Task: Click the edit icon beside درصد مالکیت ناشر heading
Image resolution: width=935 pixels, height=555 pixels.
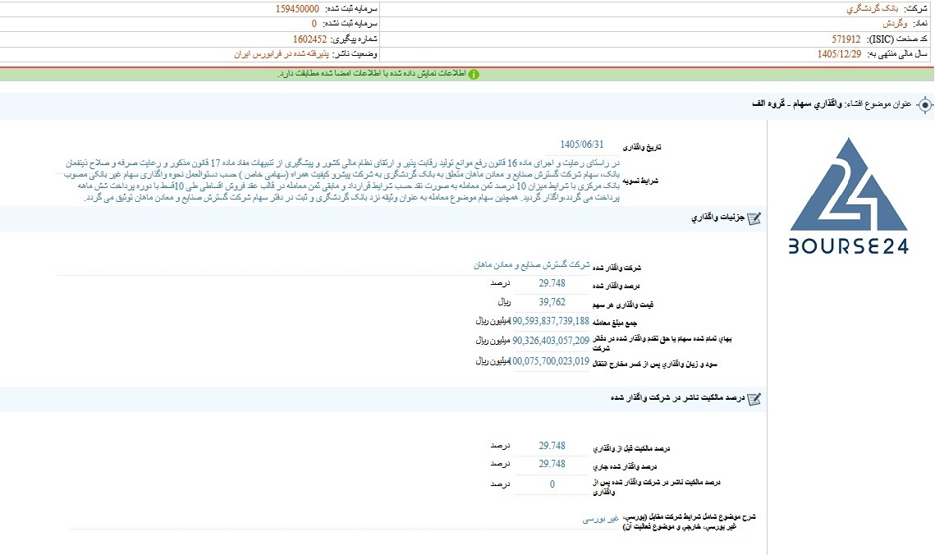Action: pos(754,399)
